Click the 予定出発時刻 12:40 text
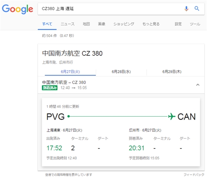 (x=62, y=158)
